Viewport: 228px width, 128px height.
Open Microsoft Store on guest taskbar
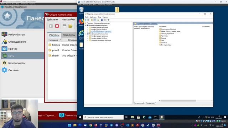pos(138,117)
